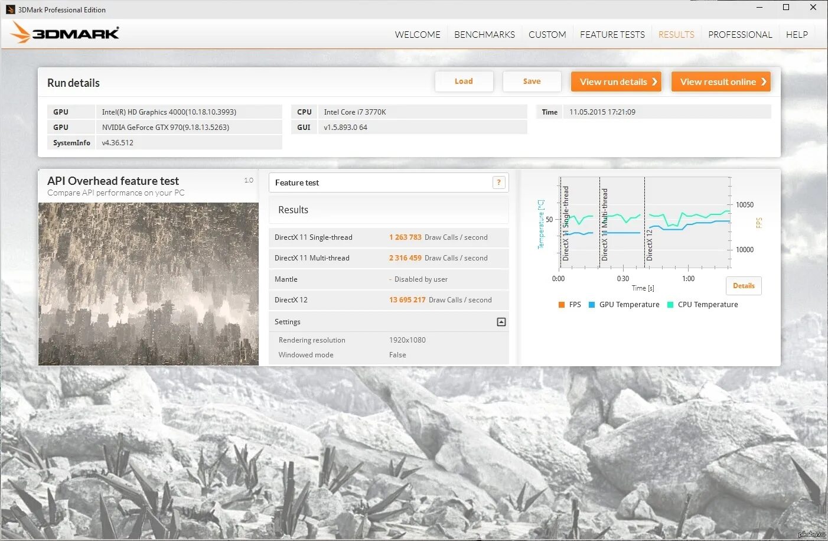Click the Intel Core i7 3770K CPU entry
Viewport: 828px width, 541px height.
tap(355, 112)
